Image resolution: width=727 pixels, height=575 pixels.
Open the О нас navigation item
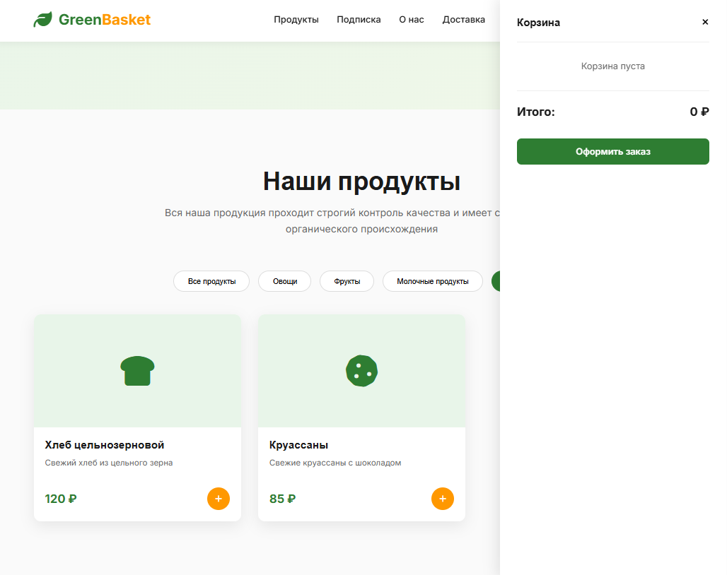[412, 20]
